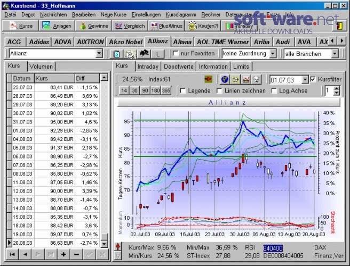Switch to the Information tab
The width and height of the screenshot is (350, 266).
[213, 66]
